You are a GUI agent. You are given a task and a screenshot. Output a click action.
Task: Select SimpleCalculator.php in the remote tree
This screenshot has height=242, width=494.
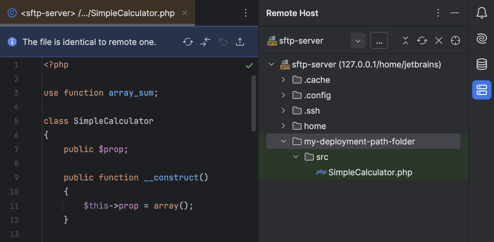point(370,172)
